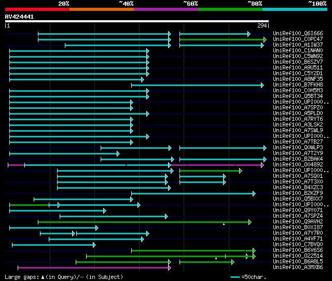Click the UniRef100_Q9AVH2 label

[298, 222]
